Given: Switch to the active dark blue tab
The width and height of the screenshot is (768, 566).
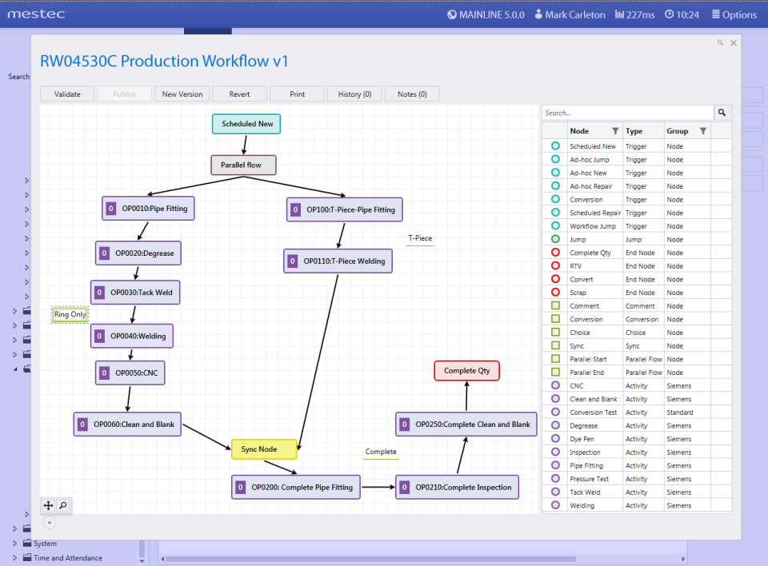Looking at the screenshot, I should coord(207,29).
